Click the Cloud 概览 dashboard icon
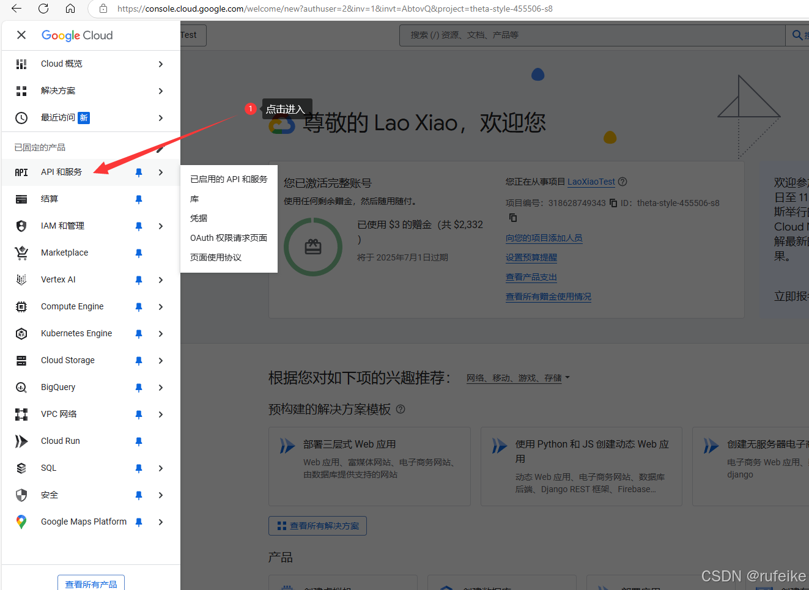The height and width of the screenshot is (590, 809). [21, 64]
